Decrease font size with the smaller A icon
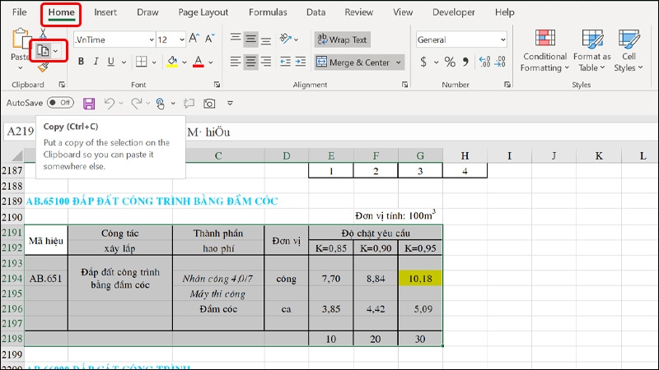 [x=210, y=39]
